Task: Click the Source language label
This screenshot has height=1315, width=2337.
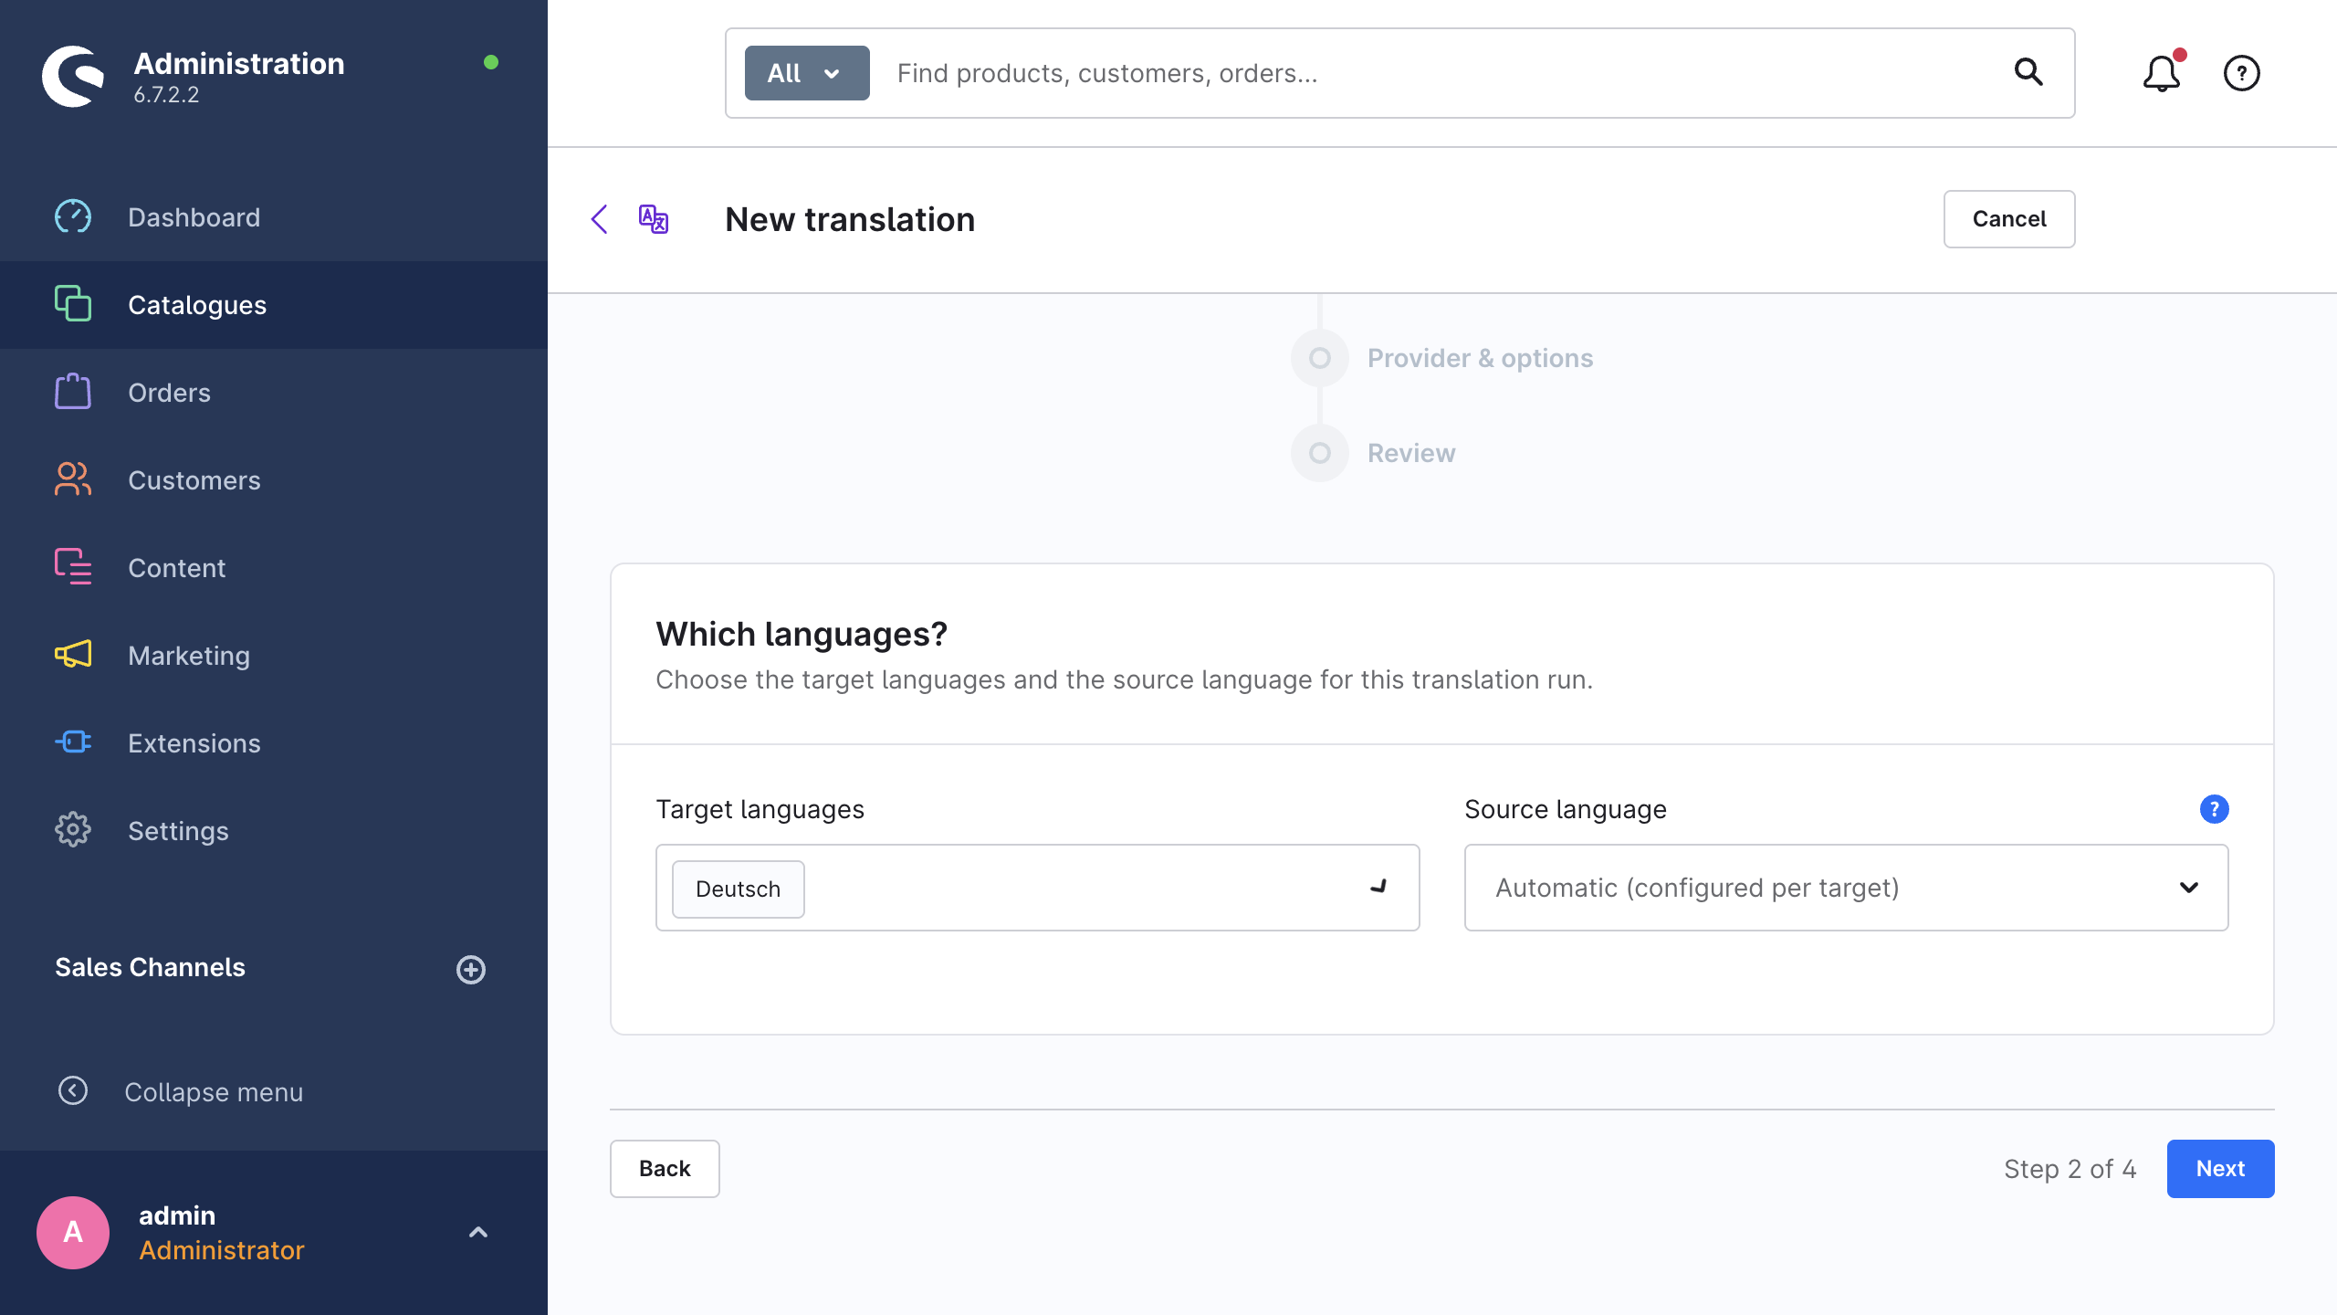Action: pos(1566,809)
